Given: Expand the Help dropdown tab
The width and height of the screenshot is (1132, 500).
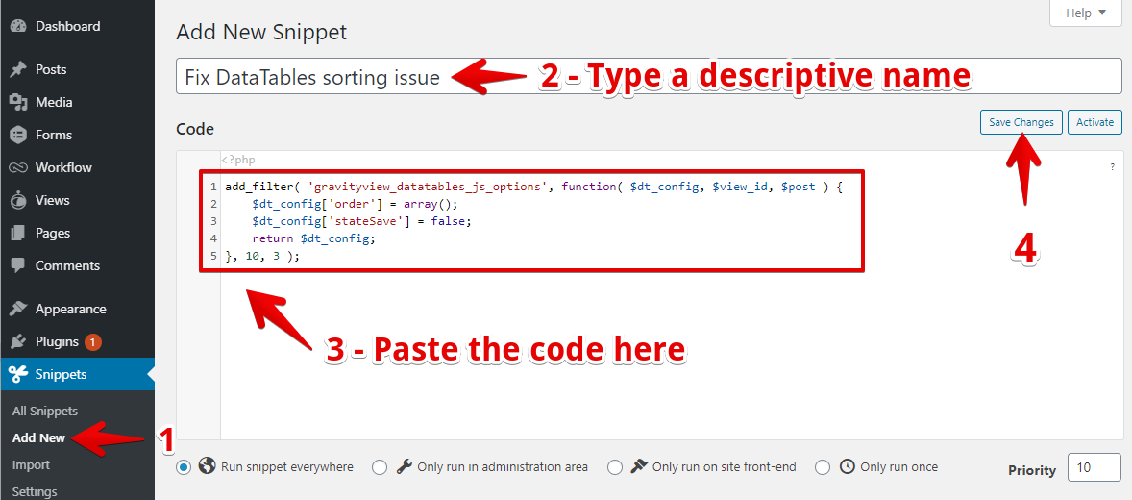Looking at the screenshot, I should point(1085,13).
